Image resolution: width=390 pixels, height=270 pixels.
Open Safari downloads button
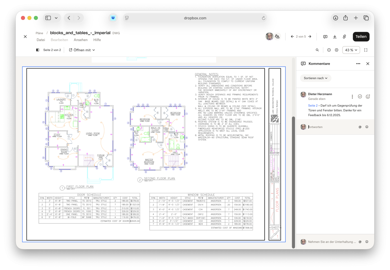[336, 18]
